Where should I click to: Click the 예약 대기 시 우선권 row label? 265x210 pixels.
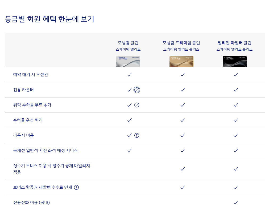tap(31, 75)
